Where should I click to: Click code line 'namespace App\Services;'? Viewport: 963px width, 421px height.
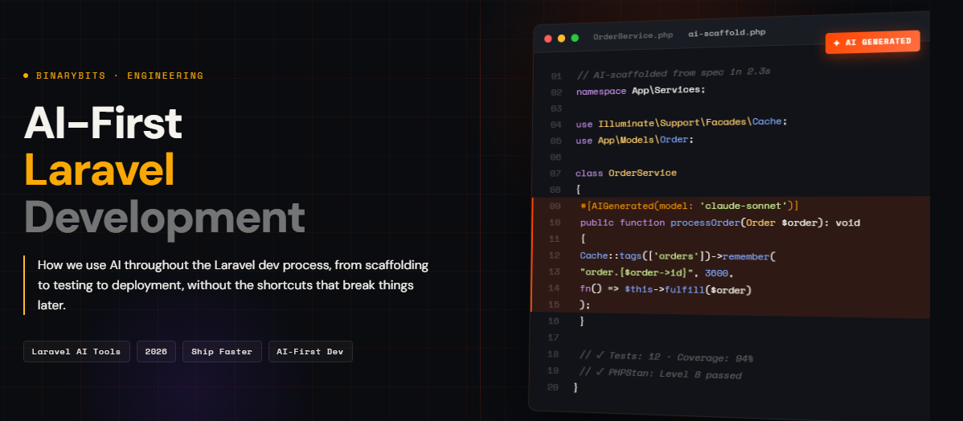click(x=641, y=90)
